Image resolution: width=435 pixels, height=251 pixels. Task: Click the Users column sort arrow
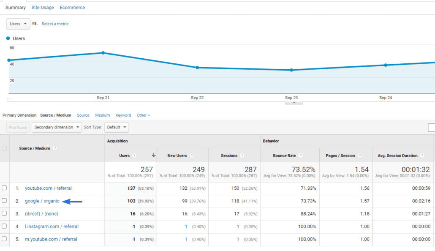point(153,155)
